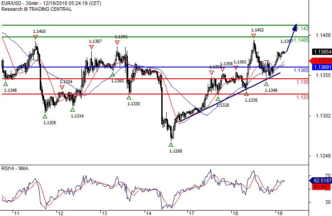This screenshot has width=332, height=216.
Task: Select the blue 1.1365 pivot level label
Action: click(301, 71)
